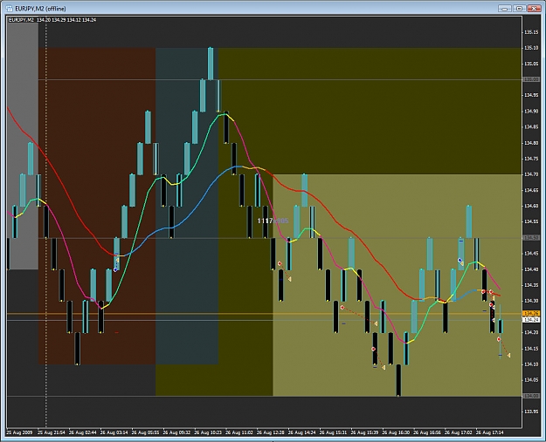Screen dimensions: 546x442
Task: Click price scale label 134.35
Action: coord(531,285)
